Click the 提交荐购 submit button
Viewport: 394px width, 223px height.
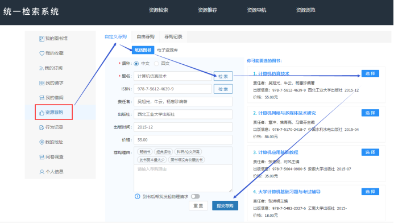(225, 206)
